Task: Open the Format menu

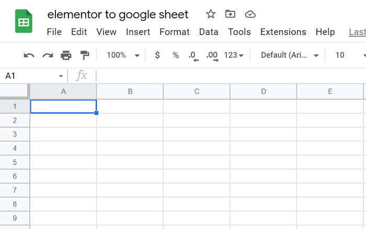Action: [x=174, y=32]
